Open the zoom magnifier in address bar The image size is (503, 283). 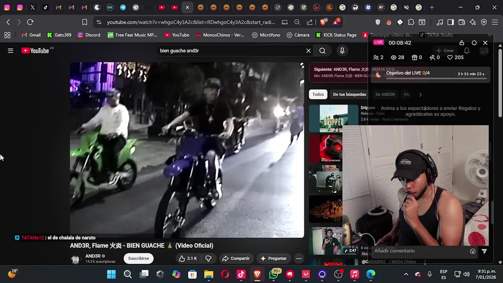(297, 22)
